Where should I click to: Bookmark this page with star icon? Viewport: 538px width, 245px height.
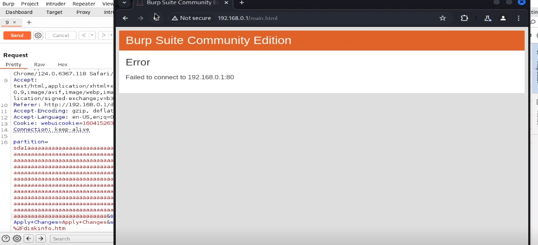coord(443,18)
